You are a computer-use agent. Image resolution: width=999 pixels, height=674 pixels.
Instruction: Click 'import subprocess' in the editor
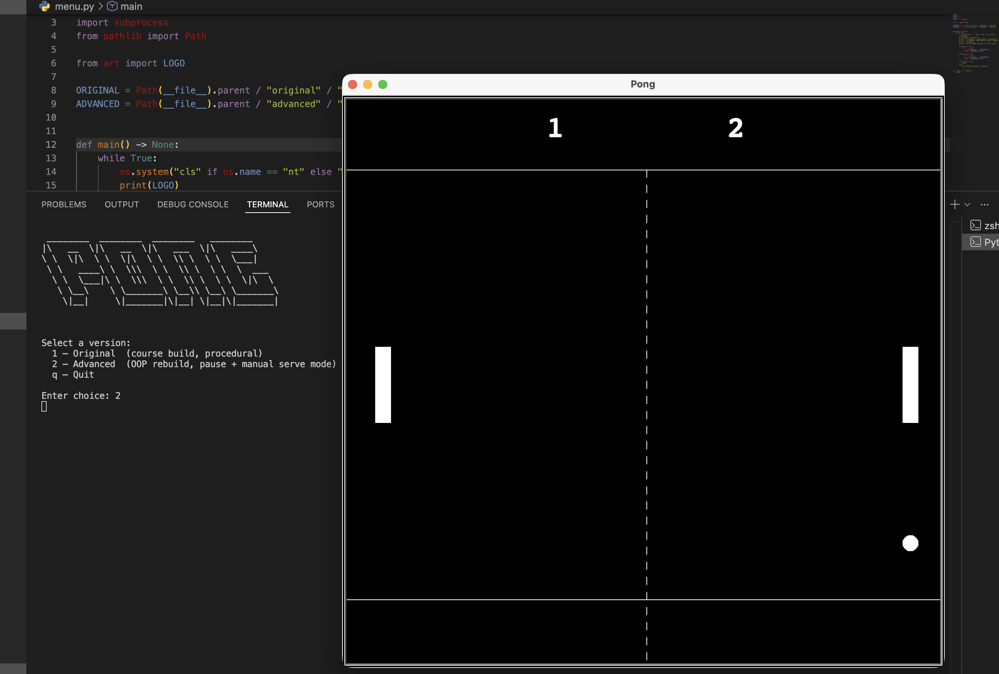(x=122, y=22)
